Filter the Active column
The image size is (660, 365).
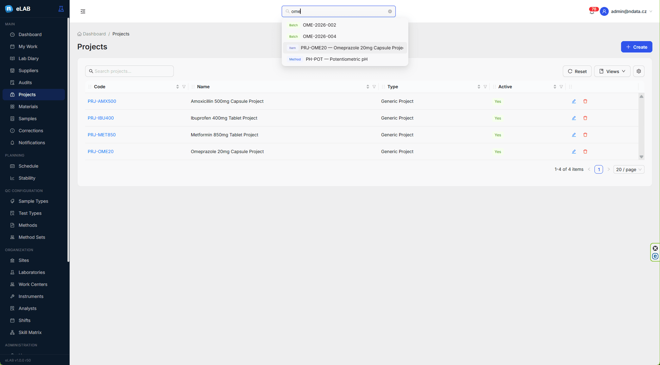[x=561, y=87]
